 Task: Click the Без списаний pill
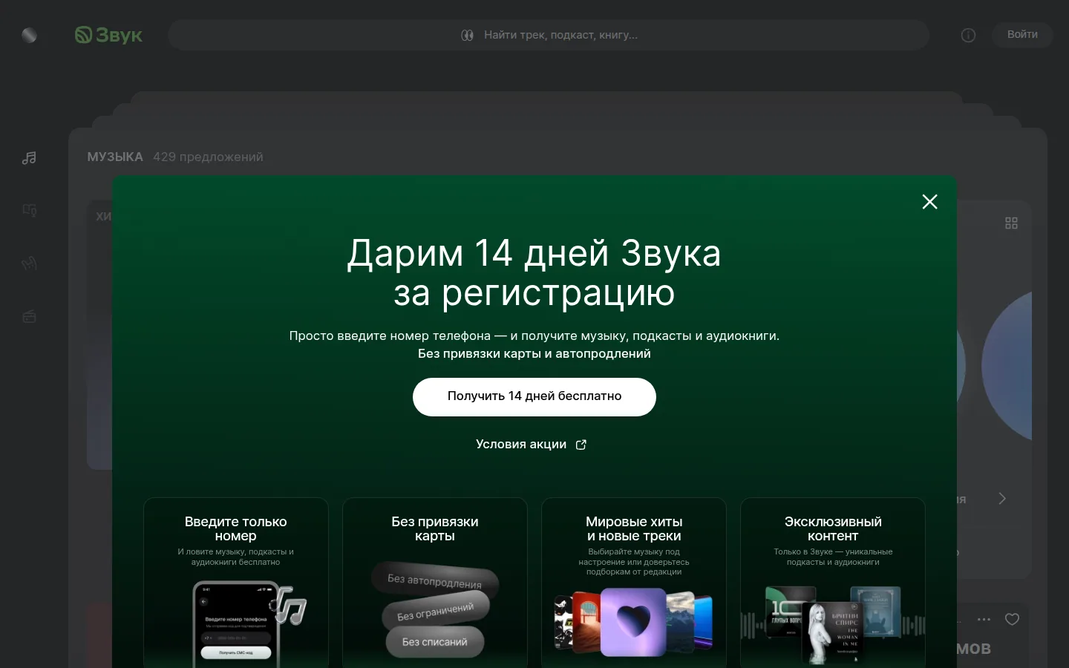[x=435, y=642]
